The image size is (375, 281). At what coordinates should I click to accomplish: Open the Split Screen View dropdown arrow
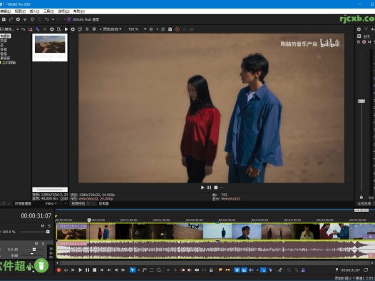pyautogui.click(x=101, y=29)
